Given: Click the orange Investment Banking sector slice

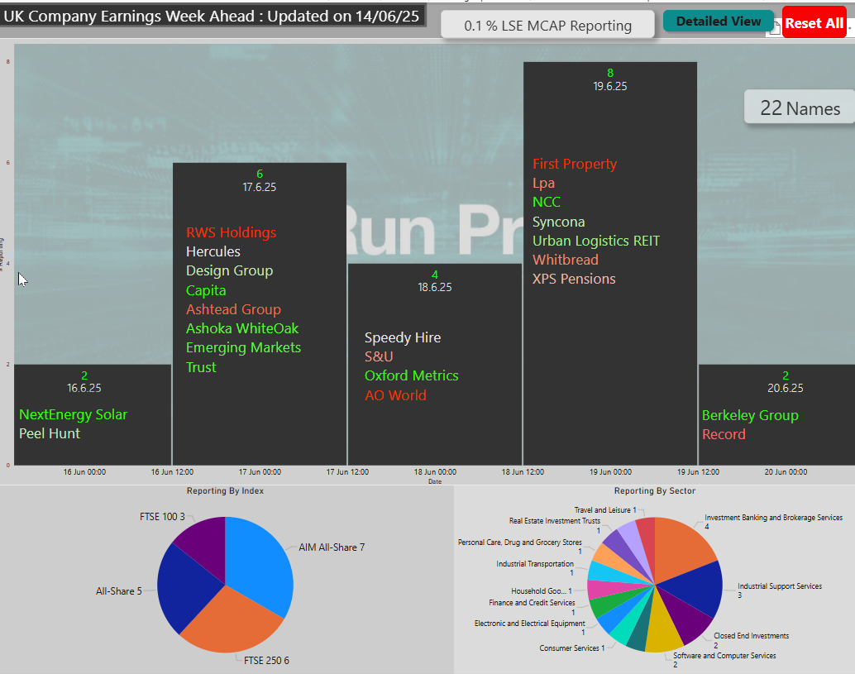Looking at the screenshot, I should (x=681, y=548).
